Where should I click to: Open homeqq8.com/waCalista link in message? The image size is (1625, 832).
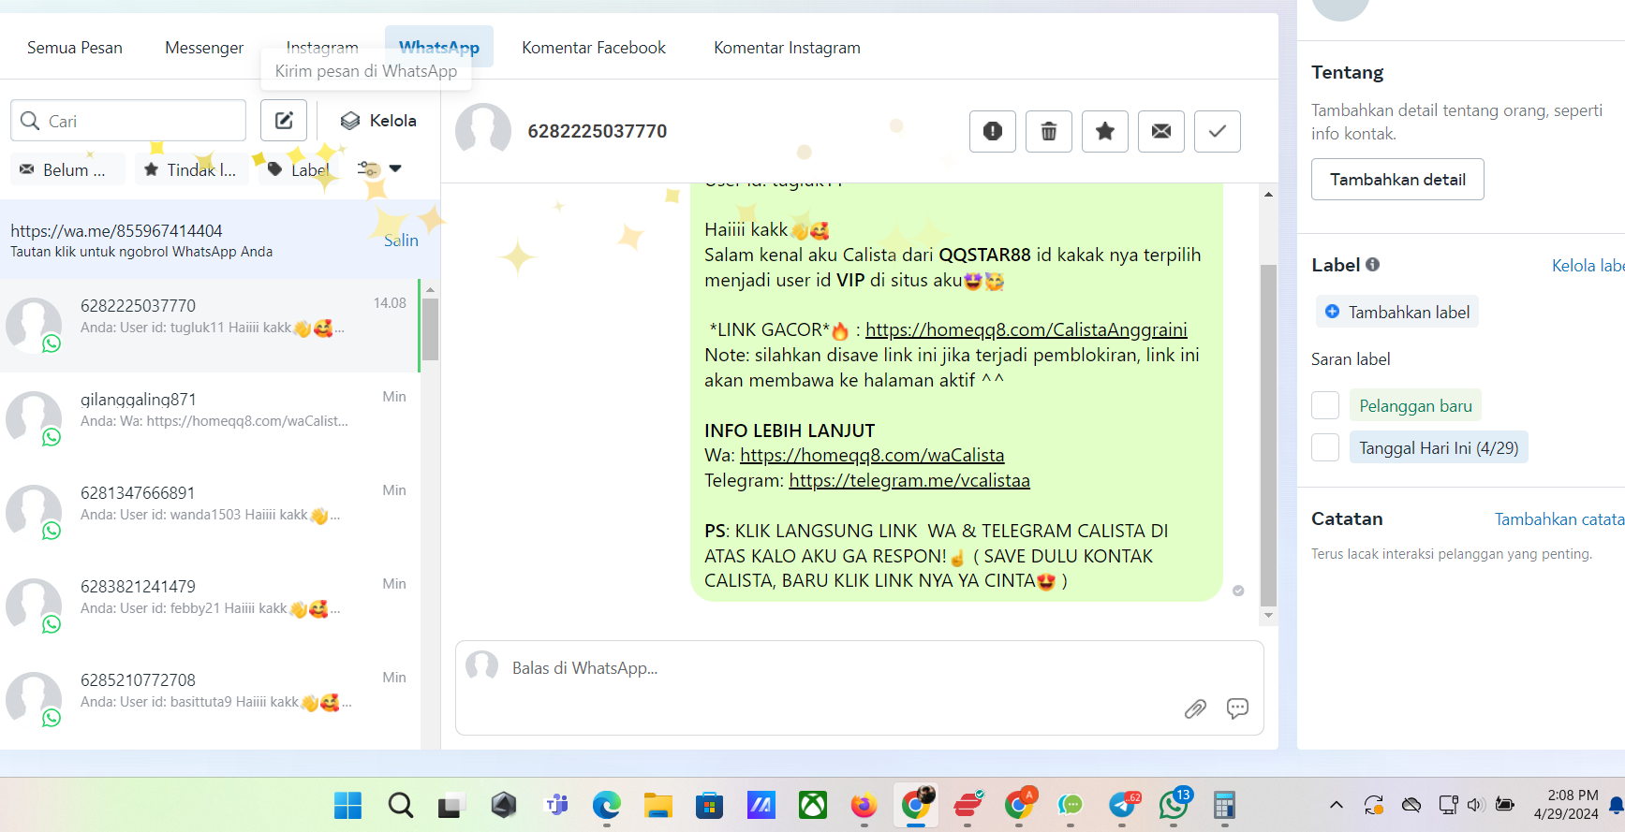[x=872, y=455]
